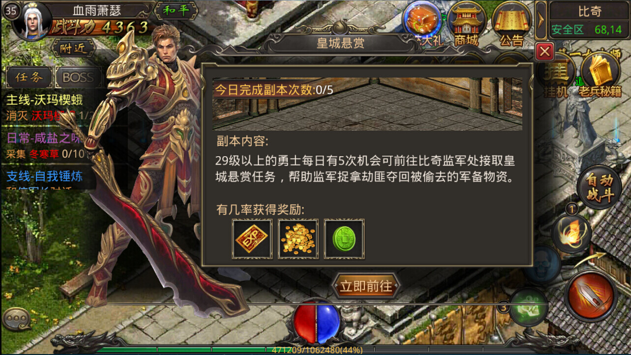Switch to the 任务 quest tab
631x355 pixels.
28,77
